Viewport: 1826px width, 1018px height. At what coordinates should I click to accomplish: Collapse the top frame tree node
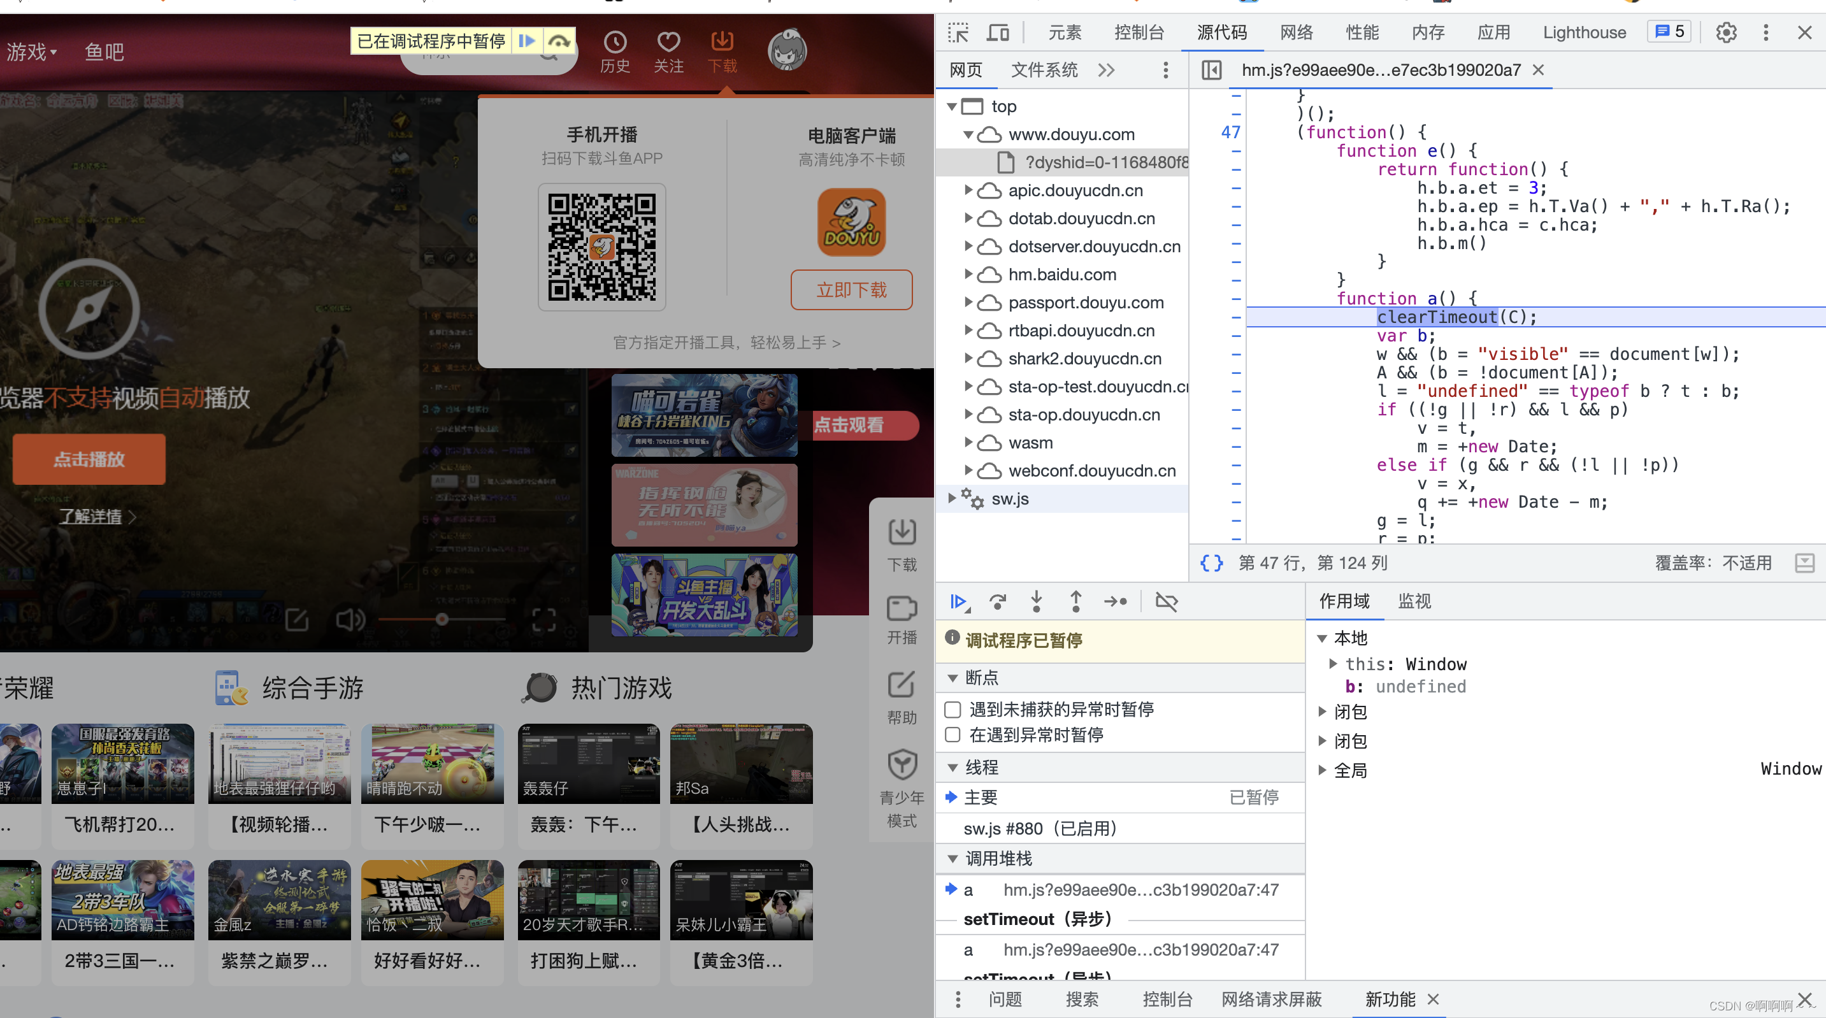951,106
